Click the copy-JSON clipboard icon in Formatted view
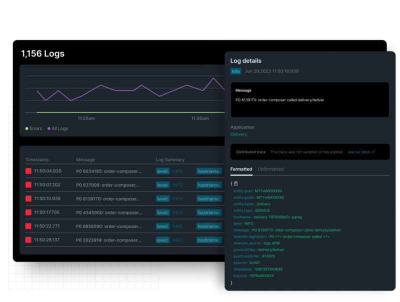This screenshot has height=302, width=400. (235, 182)
